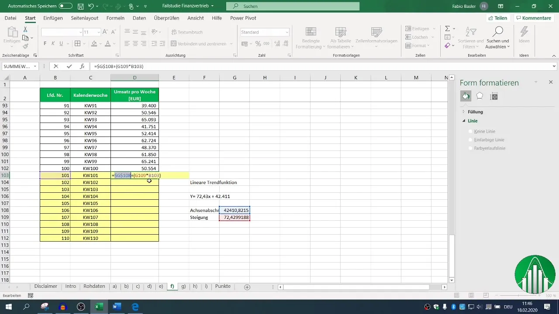Open Edge browser from taskbar
This screenshot has width=559, height=314.
coord(135,307)
